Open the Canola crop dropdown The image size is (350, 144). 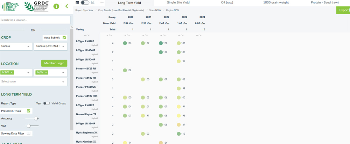click(16, 46)
